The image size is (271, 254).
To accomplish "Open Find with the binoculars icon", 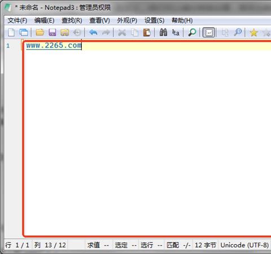I will point(163,33).
